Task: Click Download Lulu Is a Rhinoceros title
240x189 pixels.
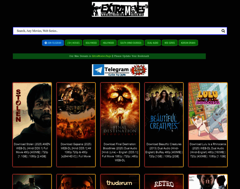Action: point(208,150)
